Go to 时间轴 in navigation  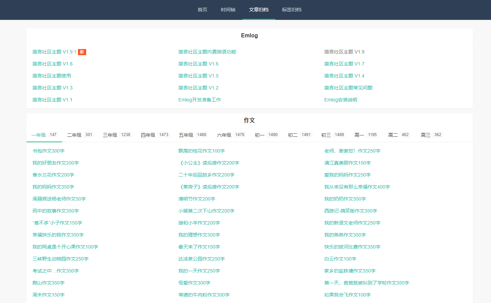228,10
